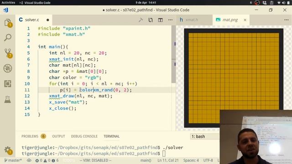Click the VS Code logo in title bar
Viewport: 292px width, 164px height.
[x=5, y=10]
